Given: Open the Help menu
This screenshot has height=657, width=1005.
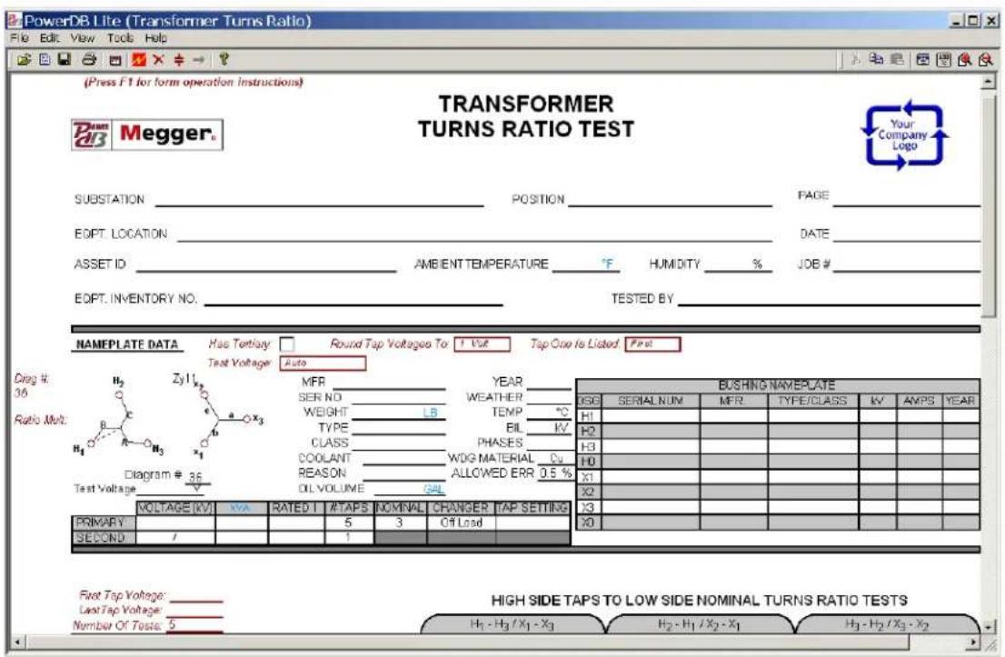Looking at the screenshot, I should coord(155,38).
